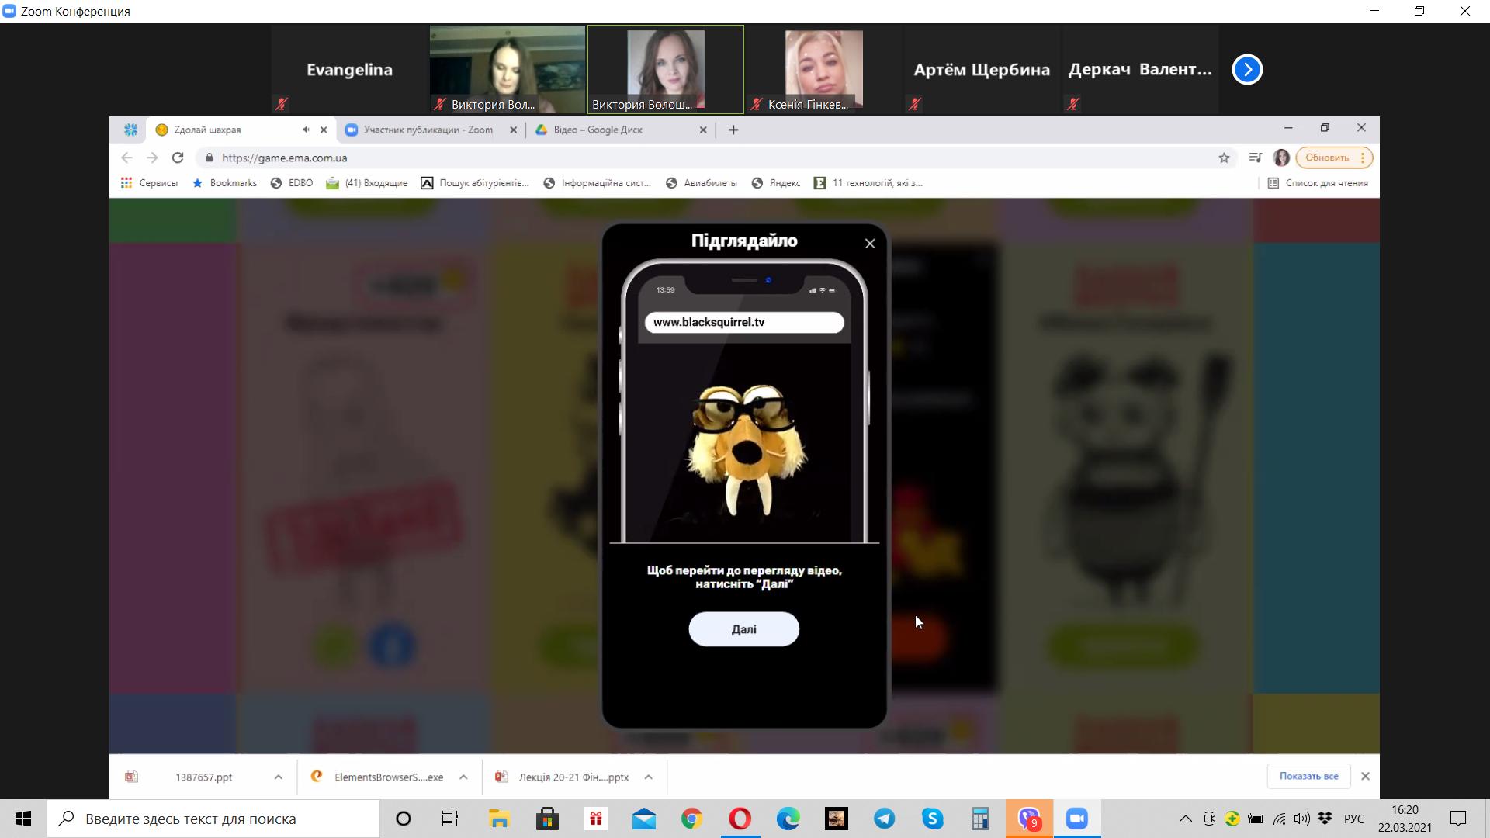Expand options for the ElementsBrowserS exe download
The width and height of the screenshot is (1490, 838).
[463, 777]
